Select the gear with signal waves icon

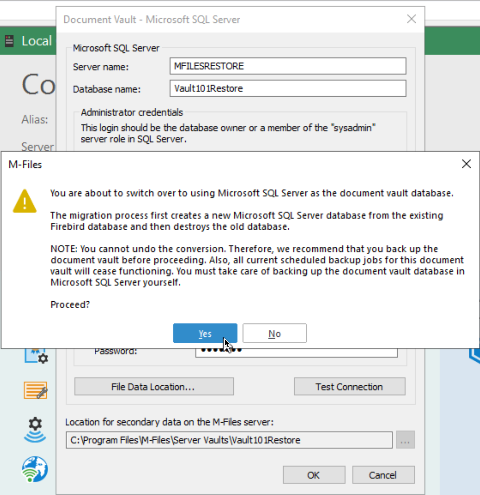tap(35, 430)
